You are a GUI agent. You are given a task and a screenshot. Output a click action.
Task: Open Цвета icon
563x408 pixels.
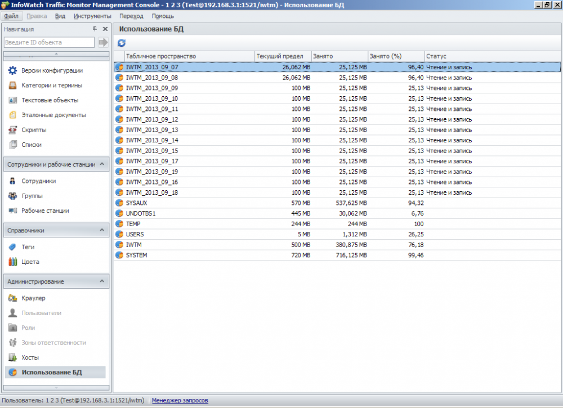(x=12, y=262)
